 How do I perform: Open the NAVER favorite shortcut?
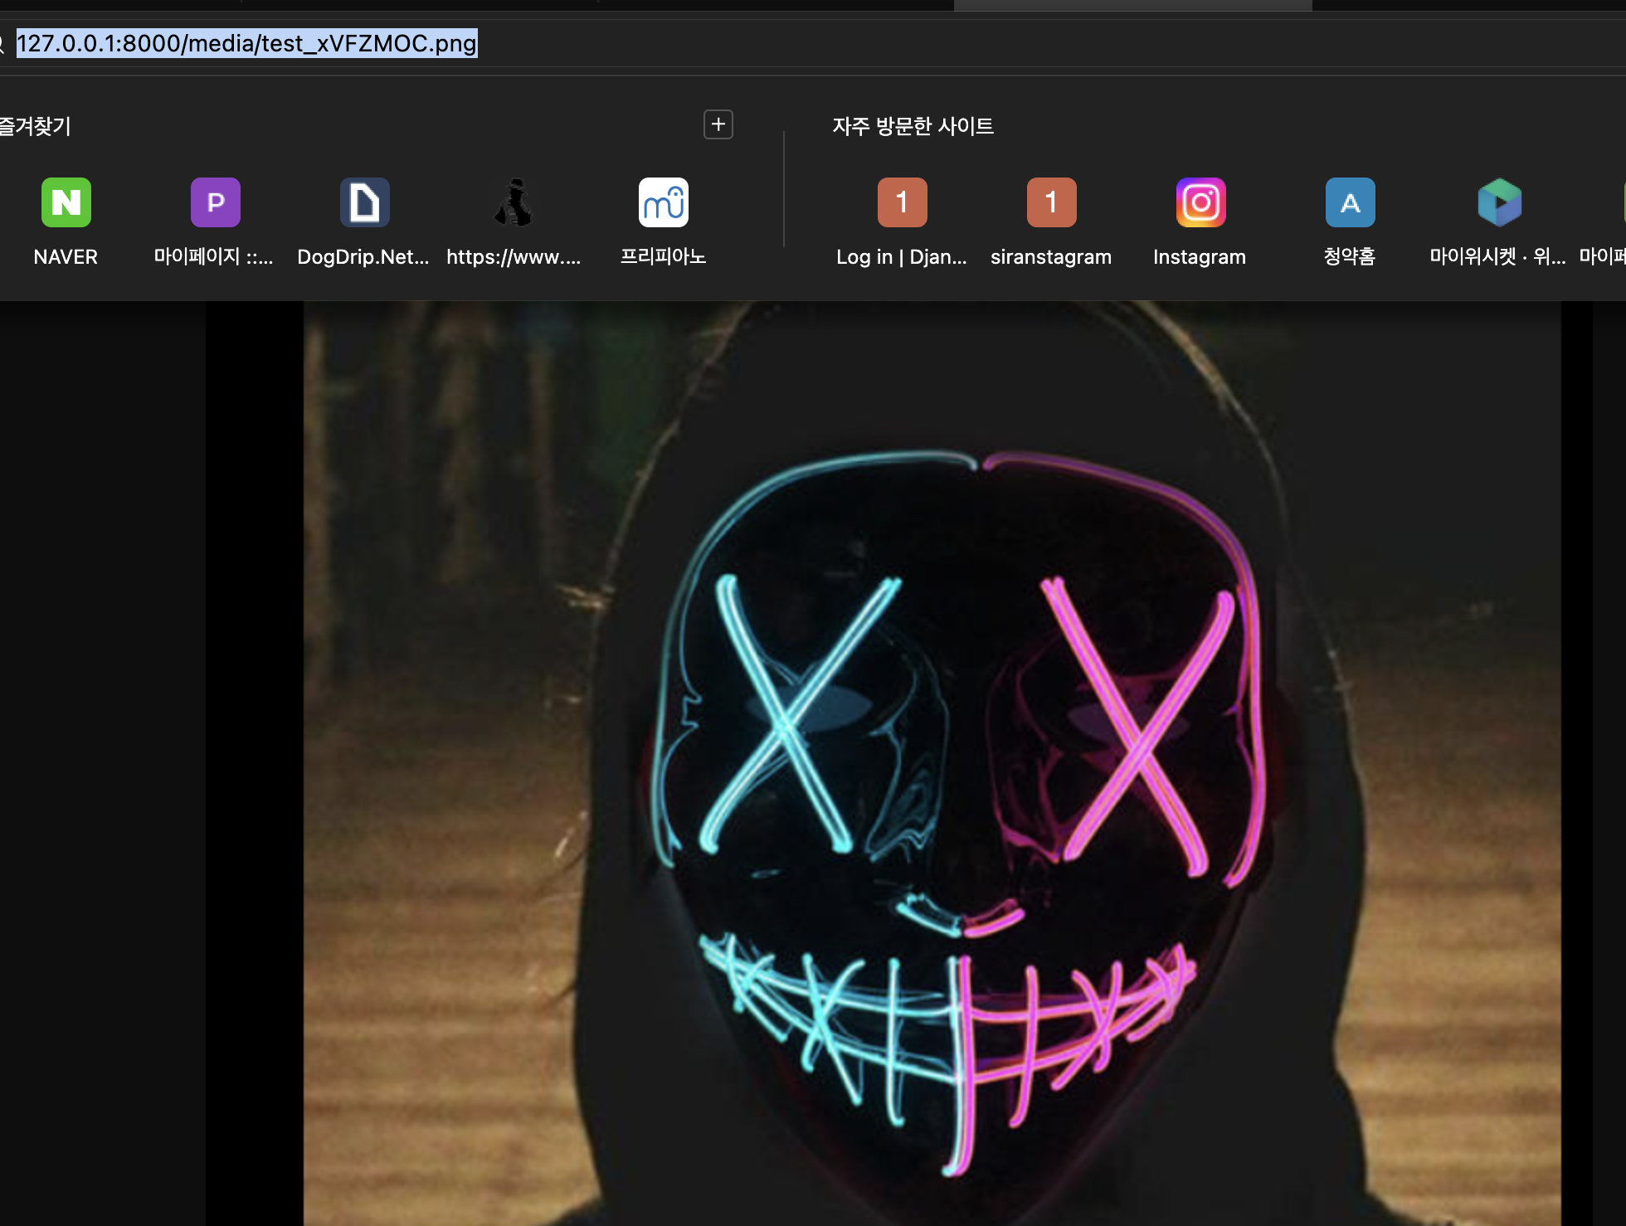pyautogui.click(x=66, y=202)
